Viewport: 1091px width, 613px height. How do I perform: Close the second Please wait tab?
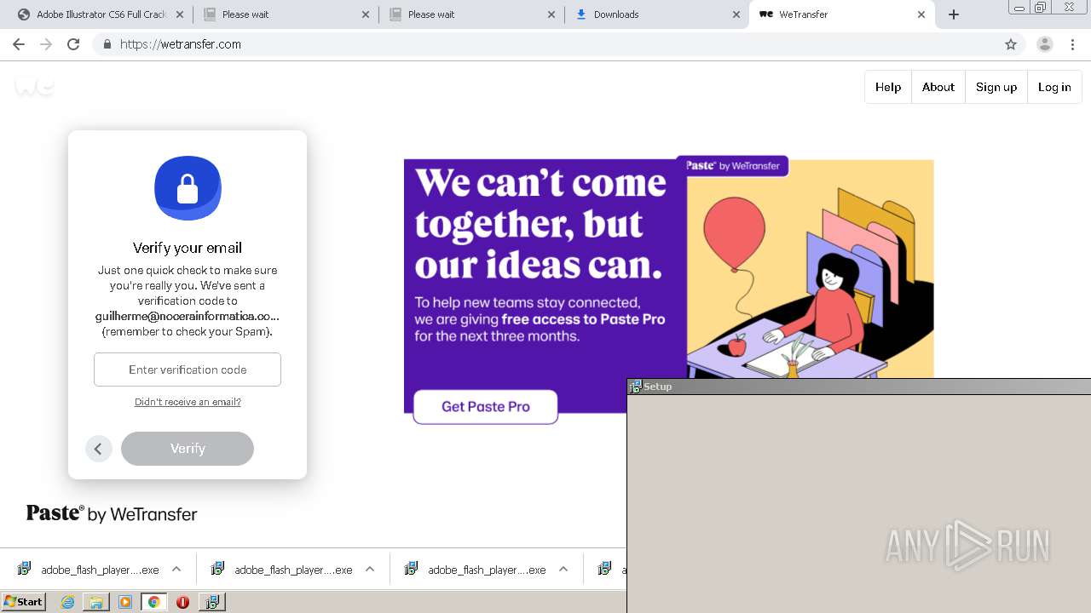(551, 14)
